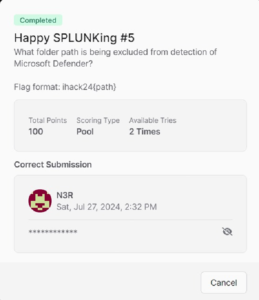Click the Sat, Jul 27, 2024 timestamp
The image size is (259, 300).
106,207
